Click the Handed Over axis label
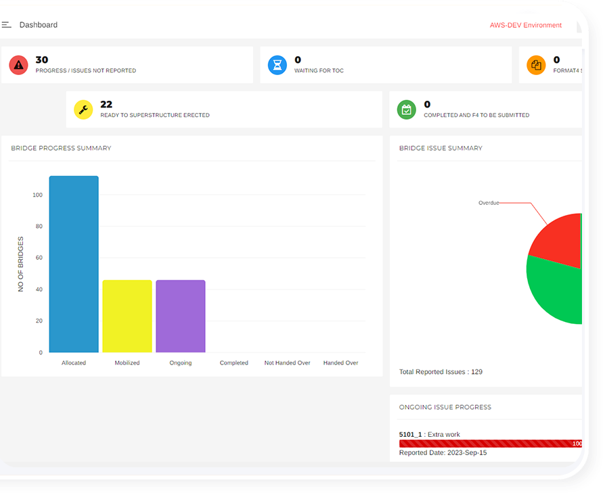Viewport: 603px width, 493px height. 340,363
